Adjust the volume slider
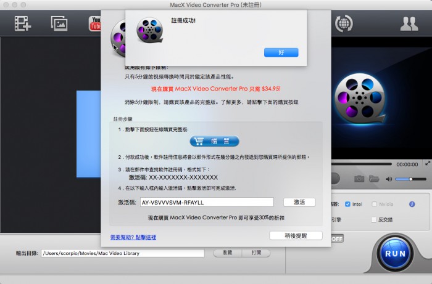 point(410,179)
